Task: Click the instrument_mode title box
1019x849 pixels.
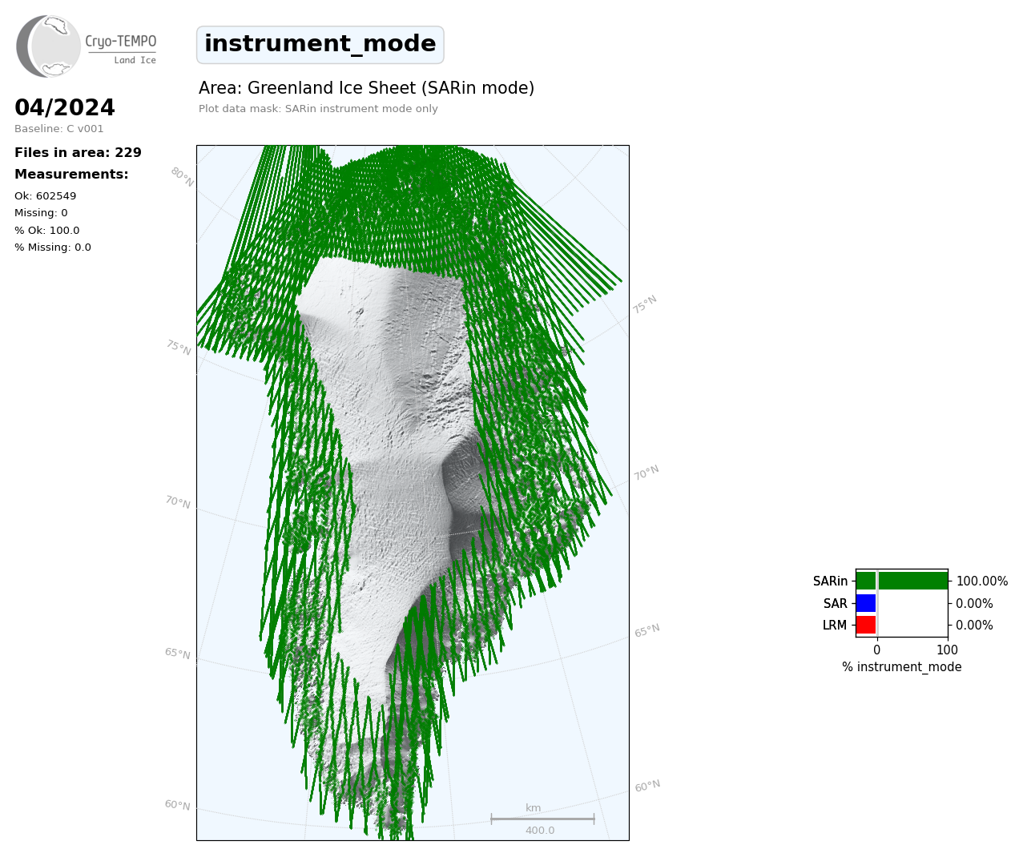Action: (x=320, y=45)
